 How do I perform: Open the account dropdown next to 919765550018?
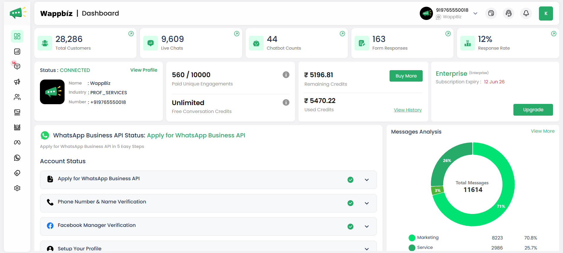[x=476, y=14]
